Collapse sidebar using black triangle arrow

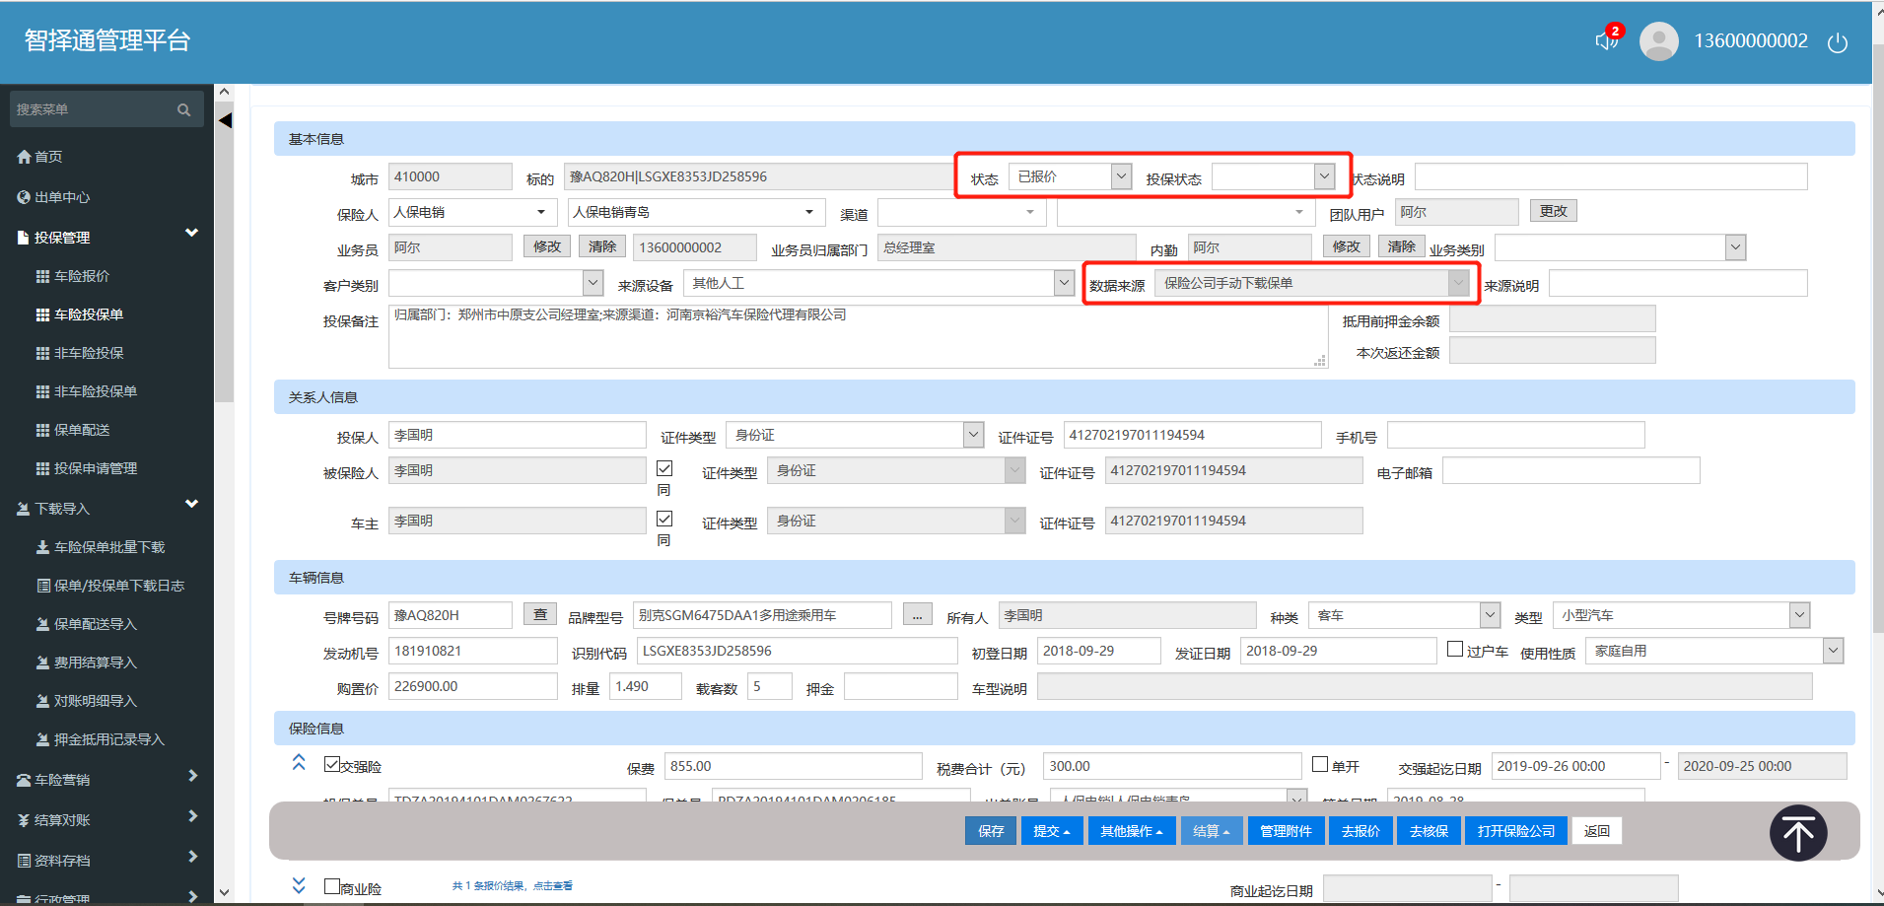click(x=225, y=120)
